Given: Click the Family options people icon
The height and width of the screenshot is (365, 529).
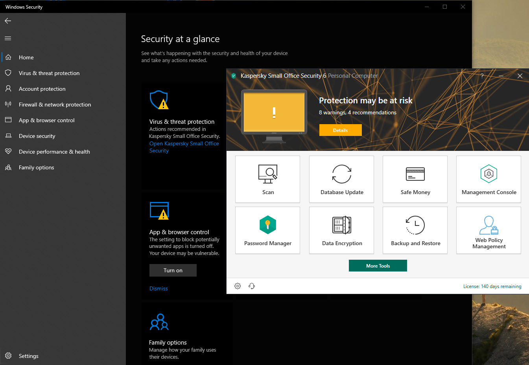Looking at the screenshot, I should click(x=159, y=322).
